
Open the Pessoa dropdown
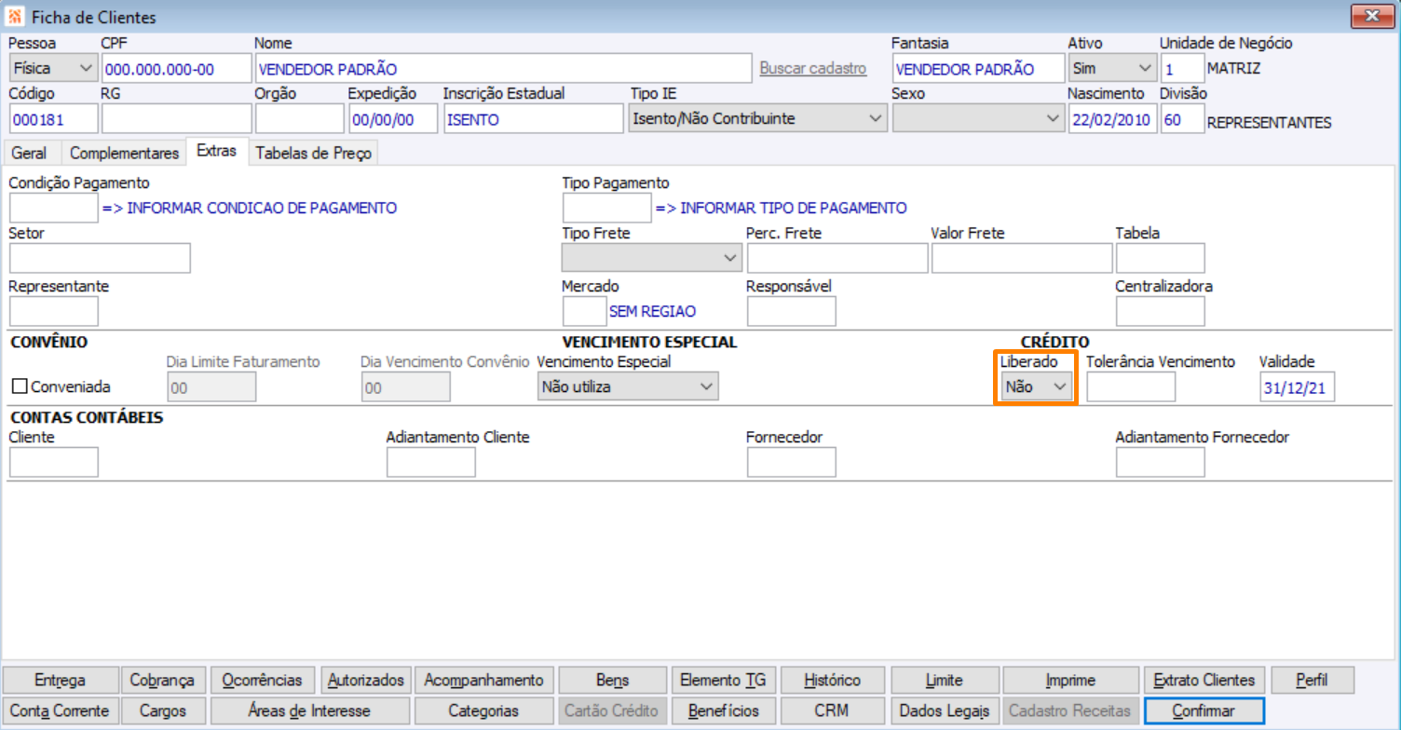coord(53,68)
